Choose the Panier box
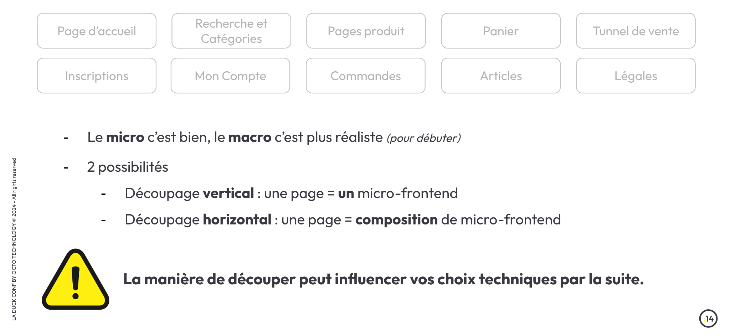 (501, 31)
